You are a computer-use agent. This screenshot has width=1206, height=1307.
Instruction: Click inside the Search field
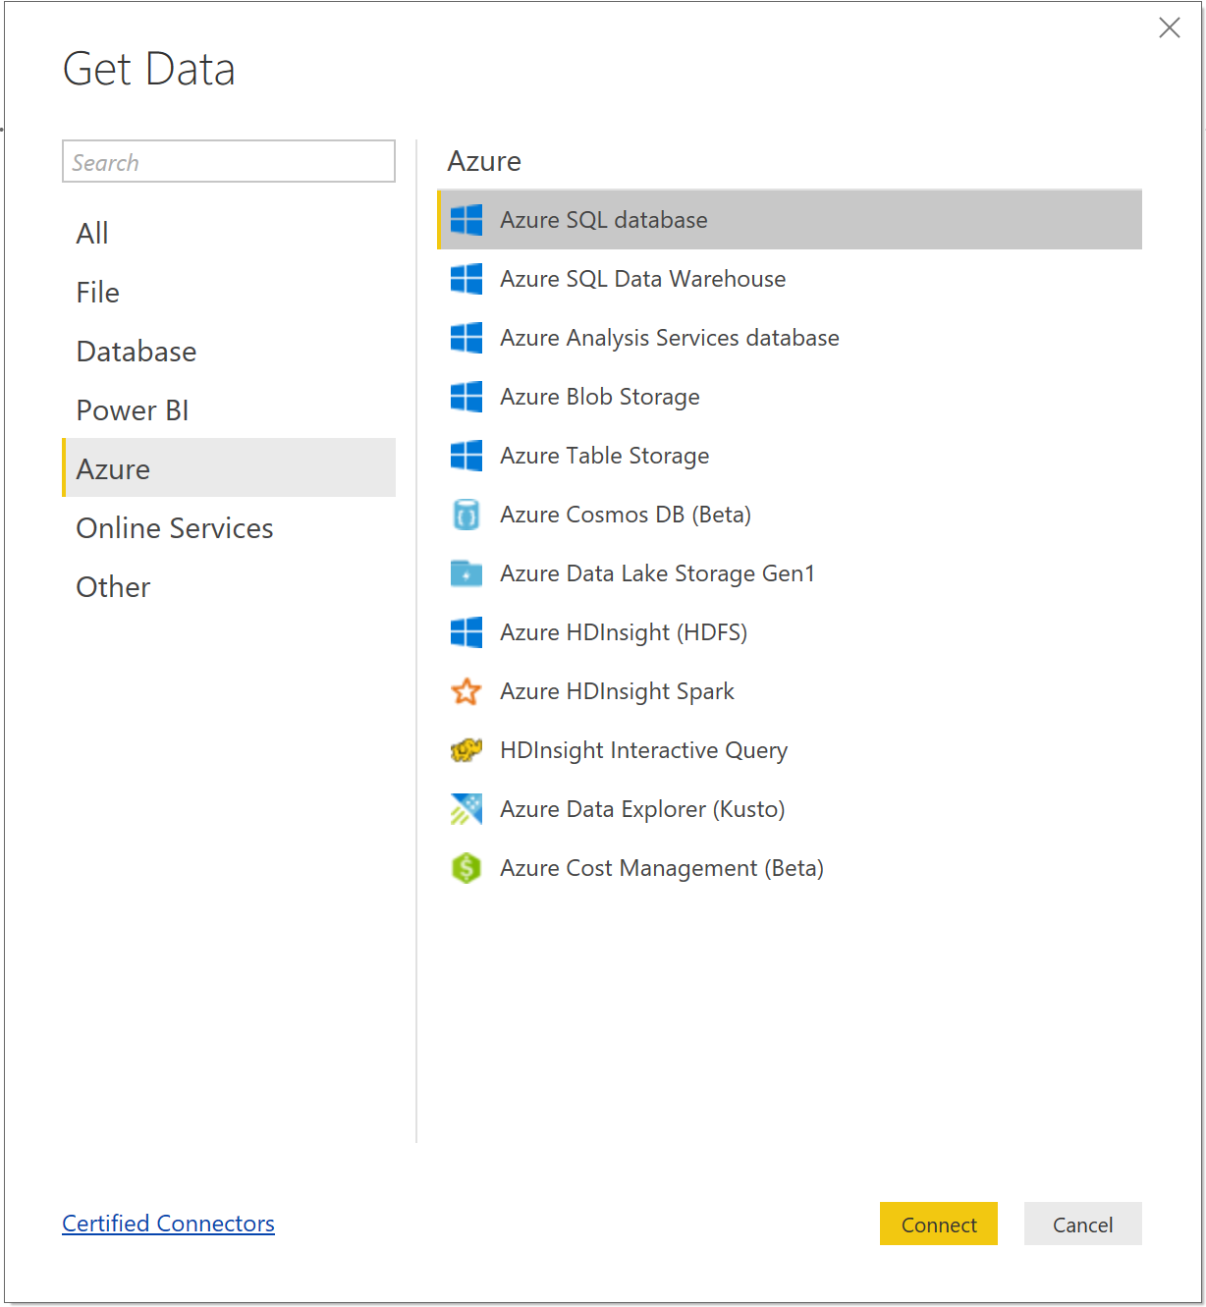[229, 161]
